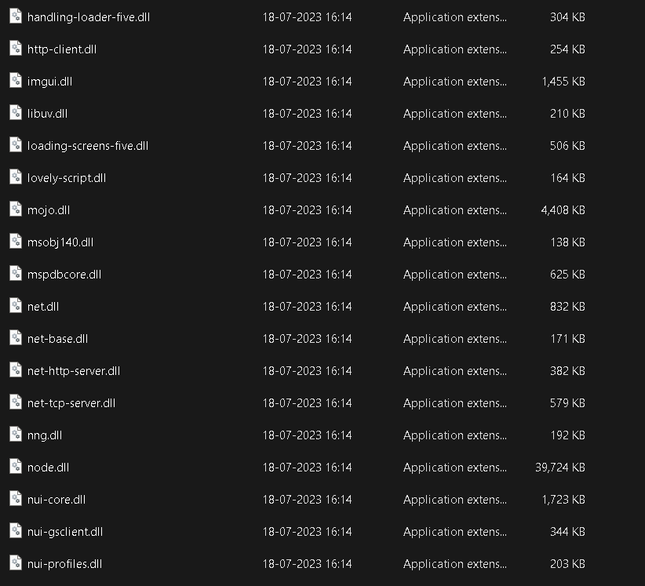Click the 39,724 KB size of node.dll
Viewport: 645px width, 586px height.
pos(559,468)
